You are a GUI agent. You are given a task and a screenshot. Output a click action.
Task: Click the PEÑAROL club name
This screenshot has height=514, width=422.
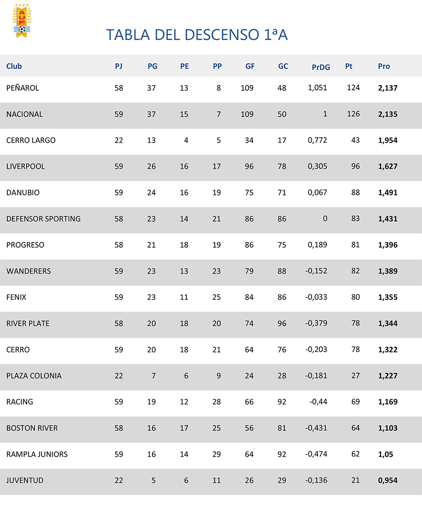pyautogui.click(x=23, y=88)
